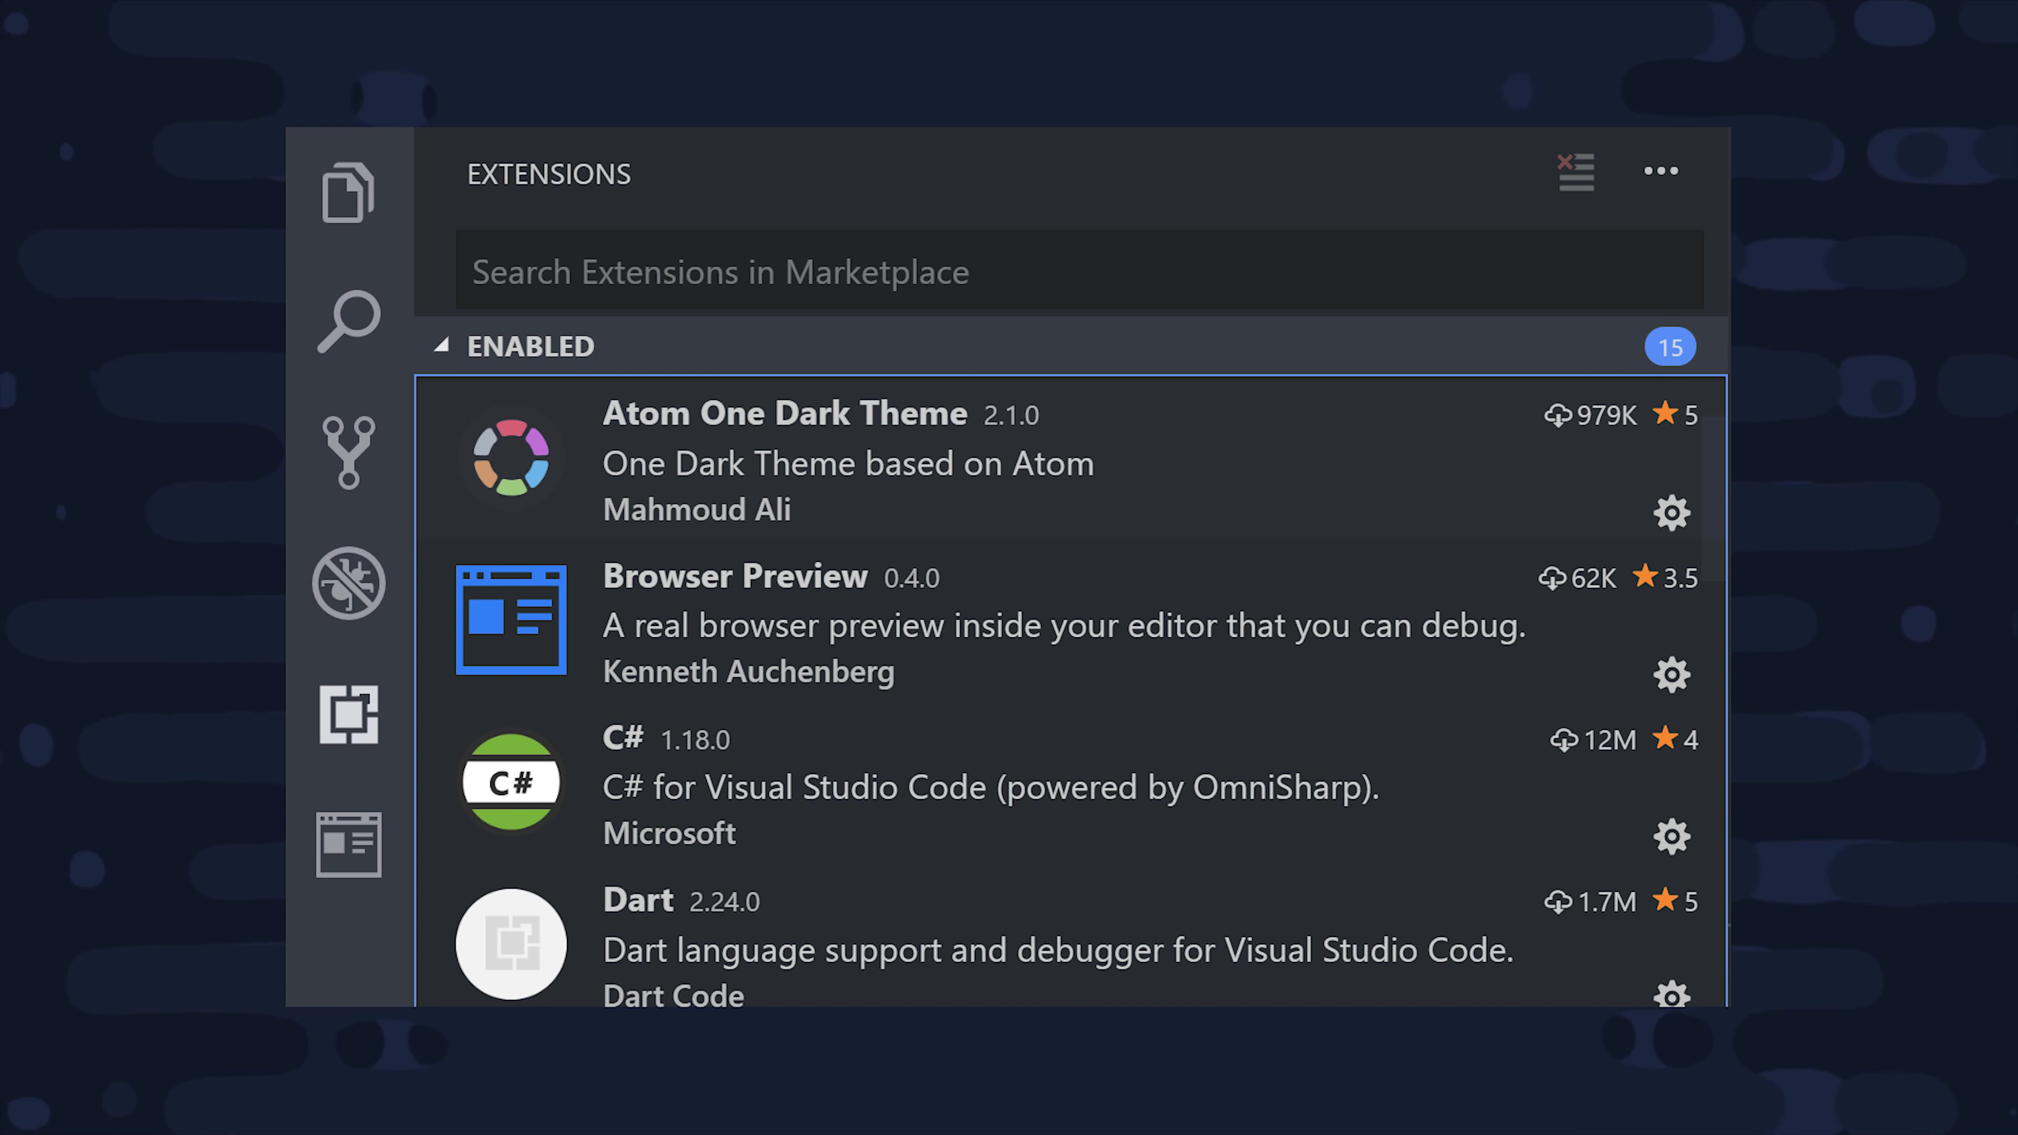Click version number 2.24.0
Viewport: 2018px width, 1135px height.
[x=724, y=902]
